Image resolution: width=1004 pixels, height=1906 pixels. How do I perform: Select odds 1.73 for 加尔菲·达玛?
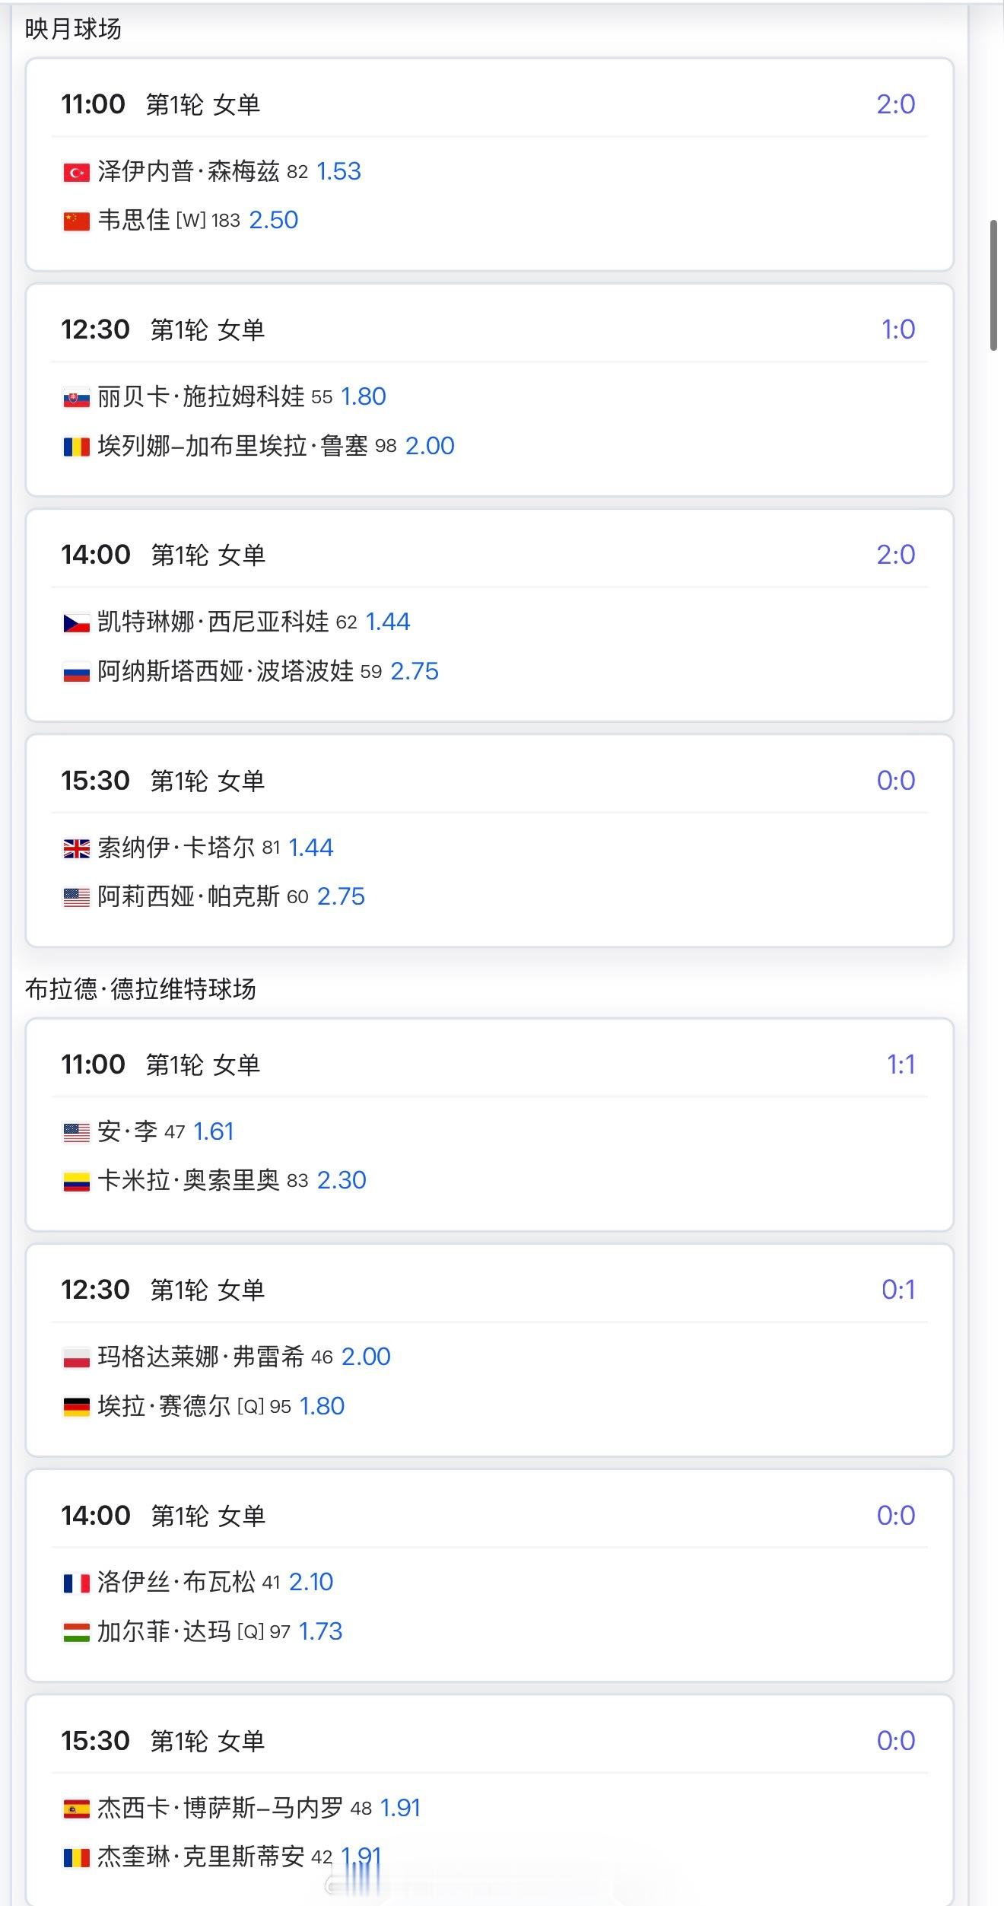click(x=320, y=1631)
